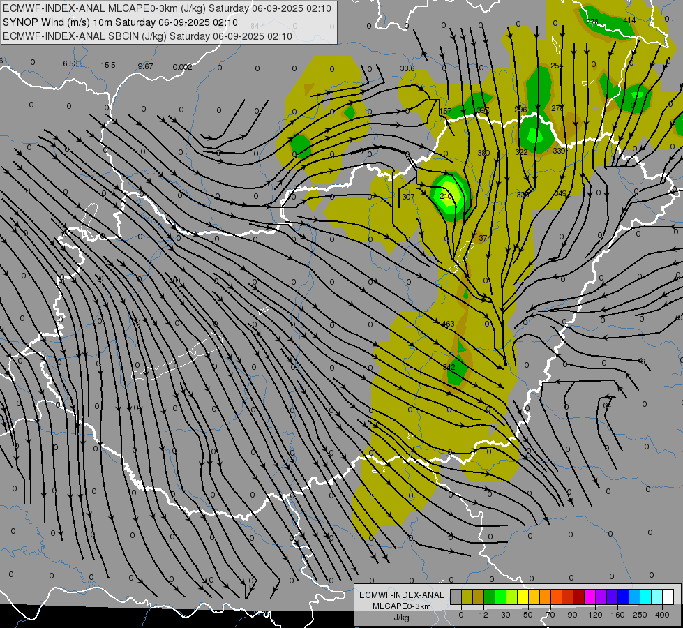Select the magenta legend swatch
683x628 pixels.
coord(590,597)
